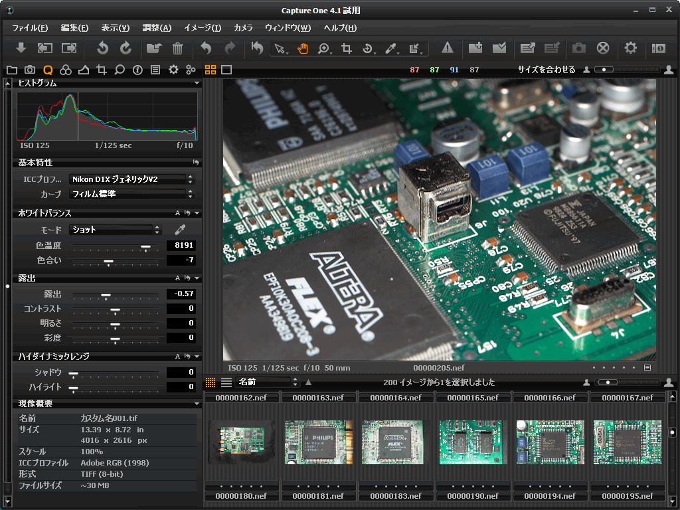Open the Color tool tab with three circles
The height and width of the screenshot is (510, 680).
(66, 70)
